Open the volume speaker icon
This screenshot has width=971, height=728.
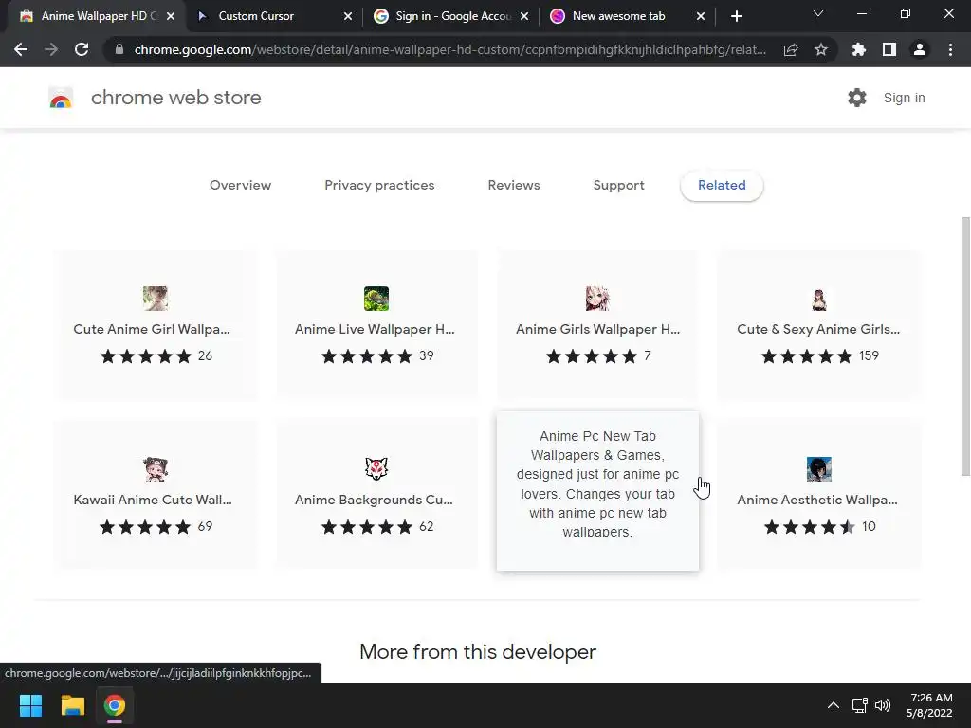tap(883, 705)
